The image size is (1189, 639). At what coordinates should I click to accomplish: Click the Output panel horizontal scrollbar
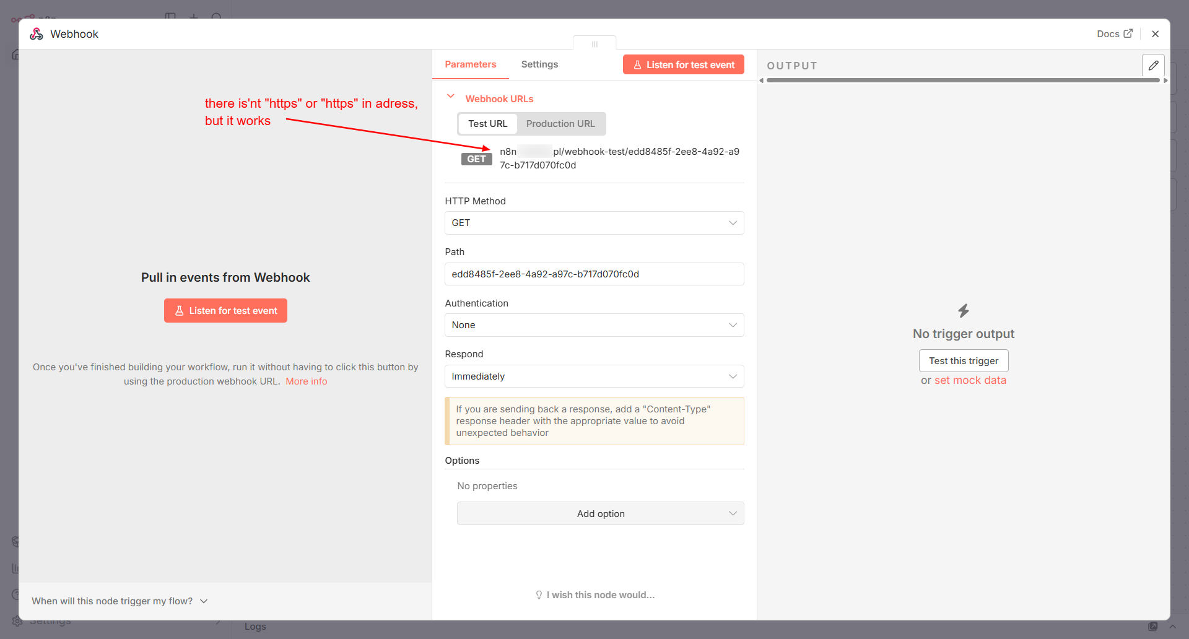point(963,80)
